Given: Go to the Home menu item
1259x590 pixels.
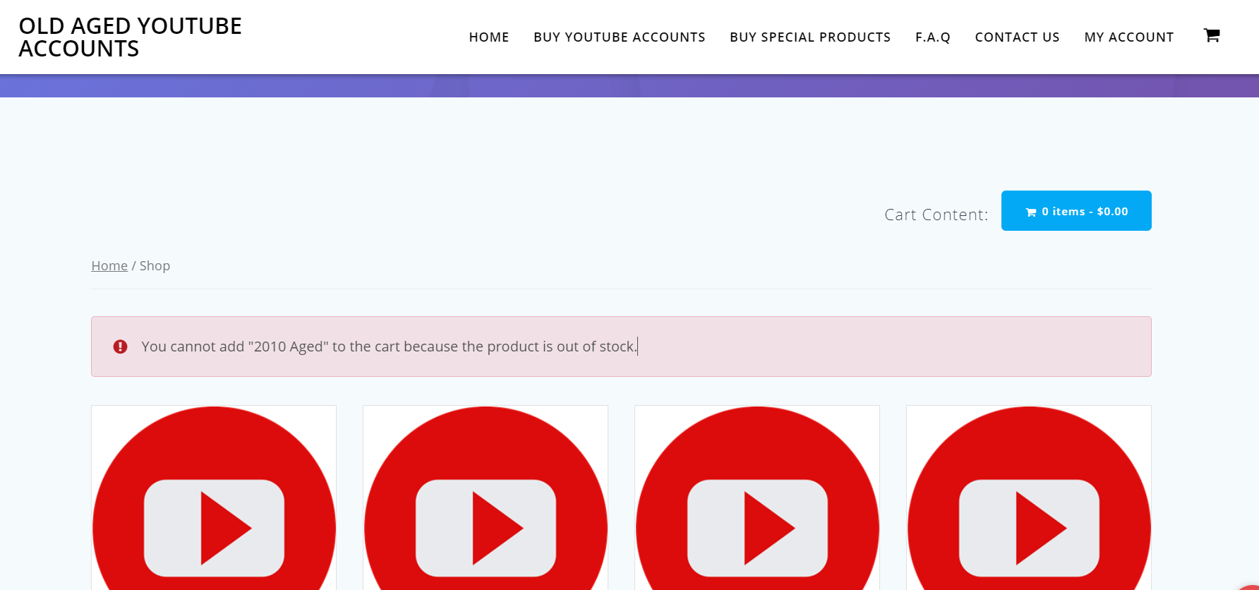Looking at the screenshot, I should click(x=489, y=37).
